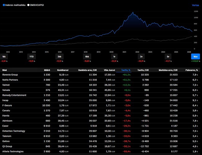Toggle the blue Inderes mallisalkku legend dot
This screenshot has width=202, height=155.
coord(4,5)
